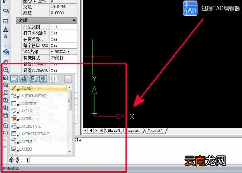Open the 每个视口 UCS Yes value
Screen dimensions: 242x173
tap(63, 45)
